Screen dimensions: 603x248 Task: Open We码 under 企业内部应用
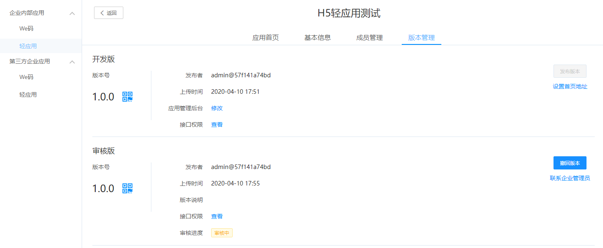point(26,29)
